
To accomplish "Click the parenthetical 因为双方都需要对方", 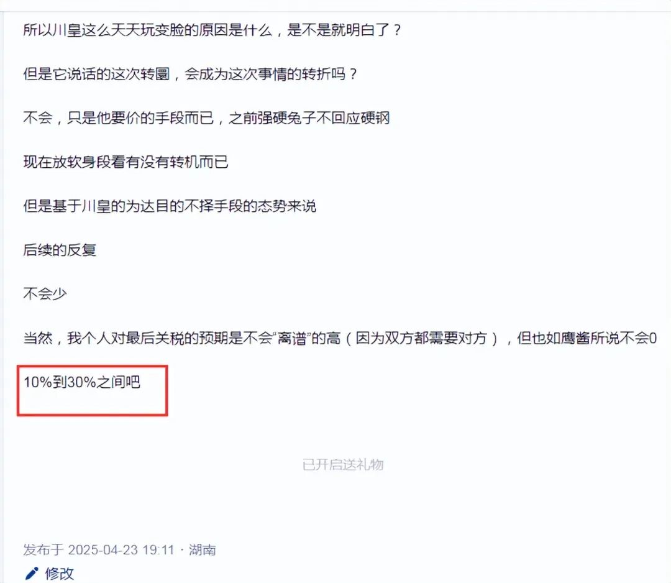I will point(421,338).
